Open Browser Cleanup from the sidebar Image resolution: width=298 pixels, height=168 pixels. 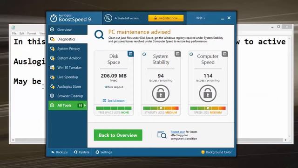pyautogui.click(x=68, y=96)
